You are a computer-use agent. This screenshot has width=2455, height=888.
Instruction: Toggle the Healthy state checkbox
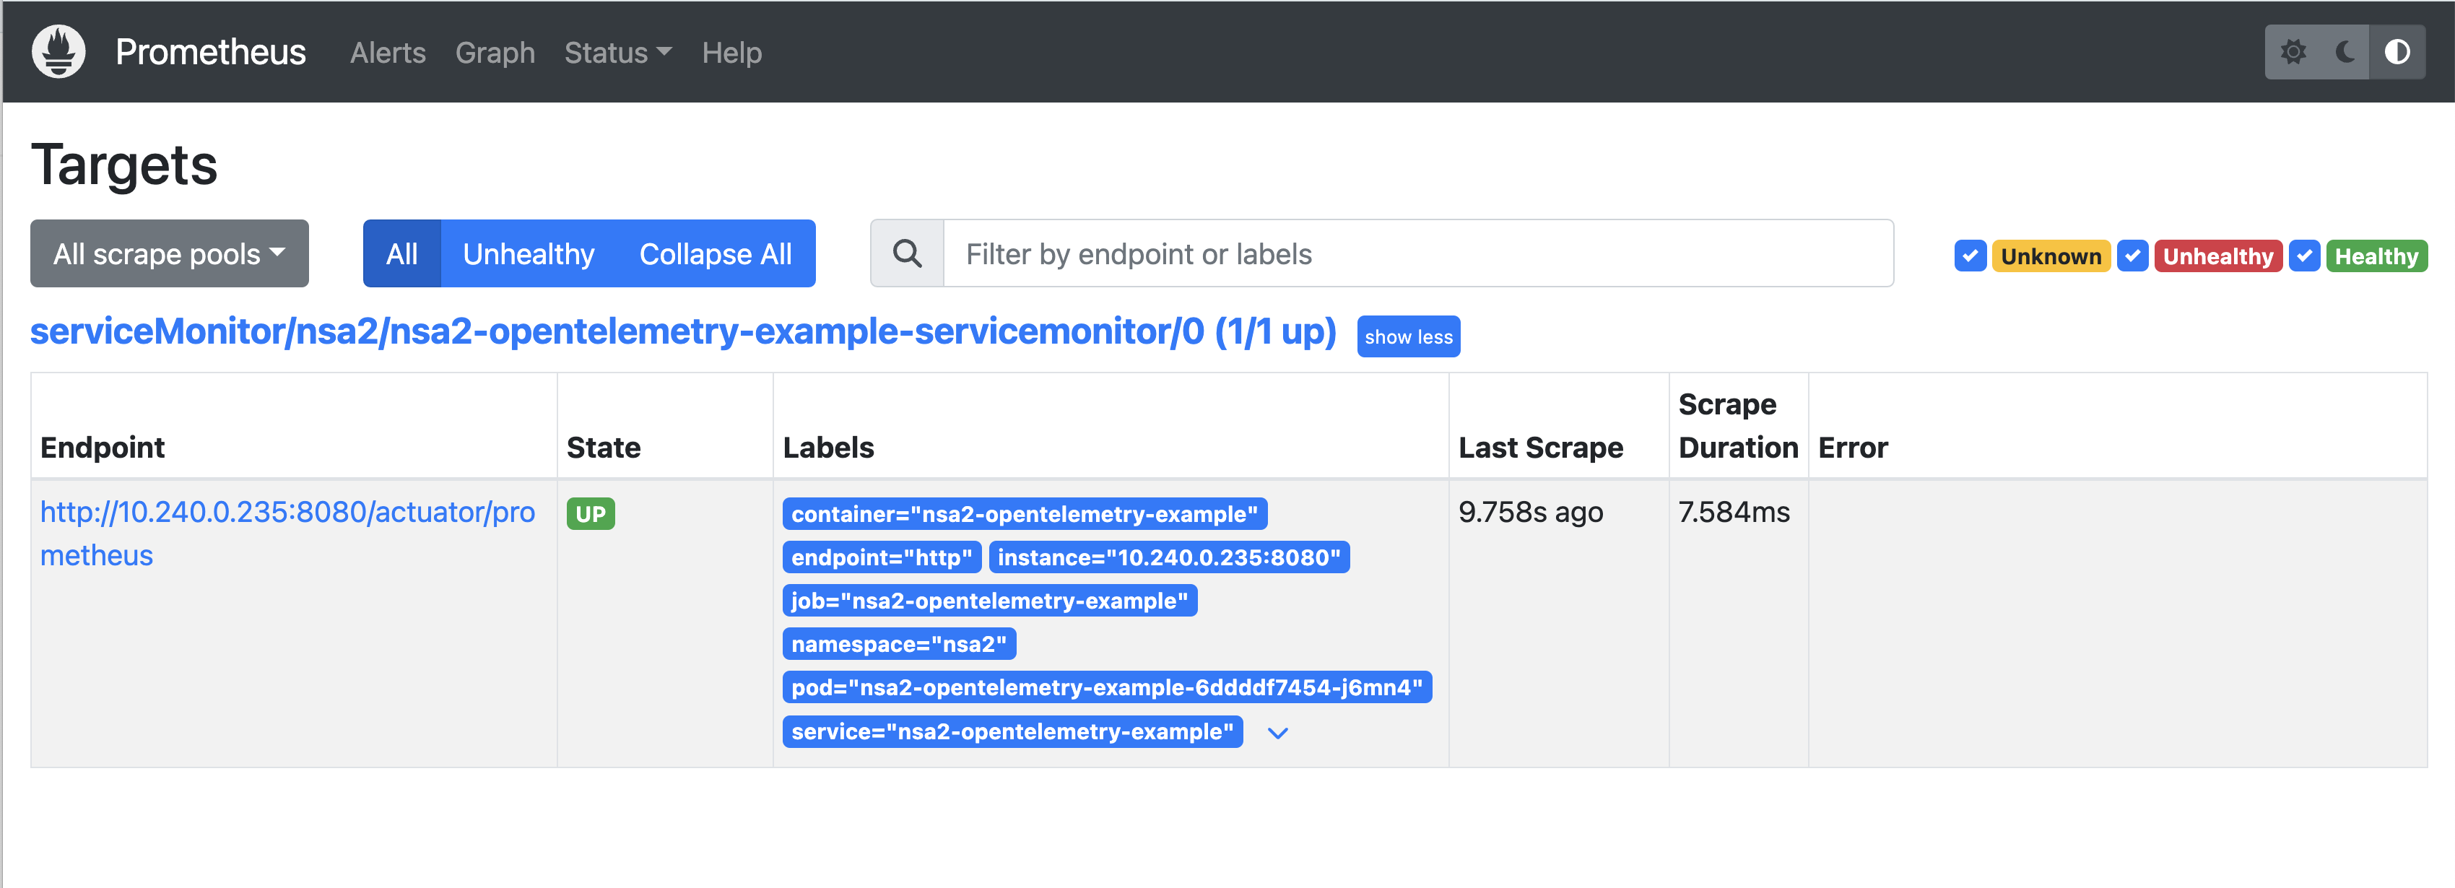click(2303, 256)
